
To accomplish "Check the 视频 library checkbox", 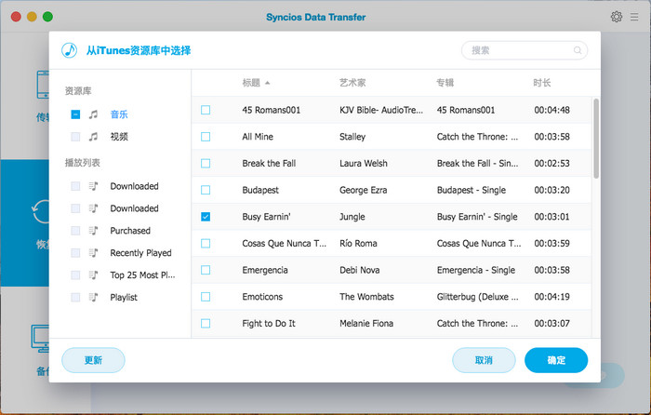I will click(75, 136).
